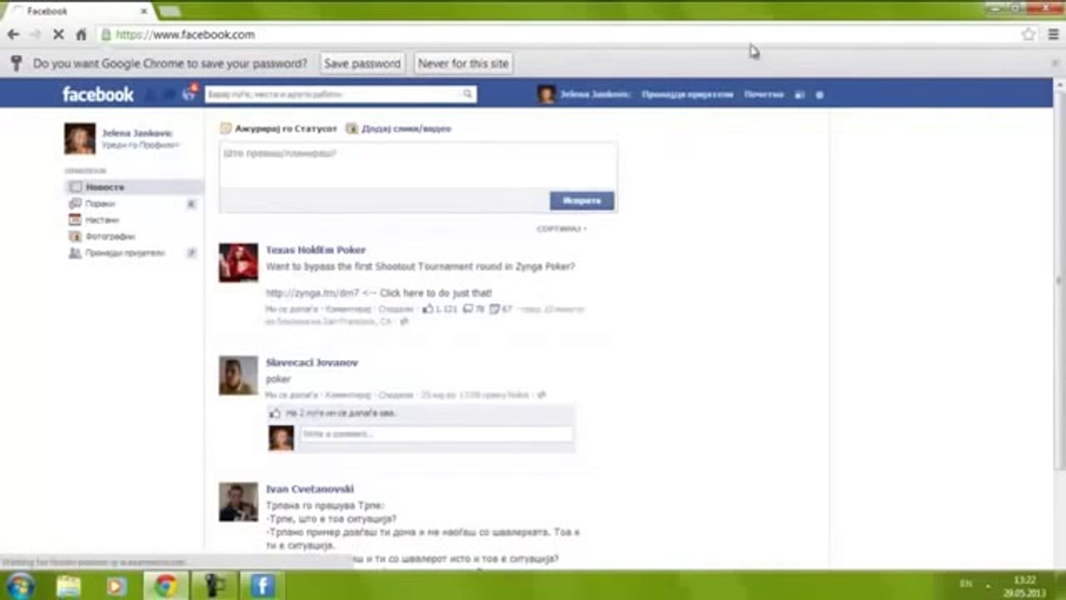Click the Texas HoldEm Poker page name
This screenshot has height=600, width=1066.
316,250
